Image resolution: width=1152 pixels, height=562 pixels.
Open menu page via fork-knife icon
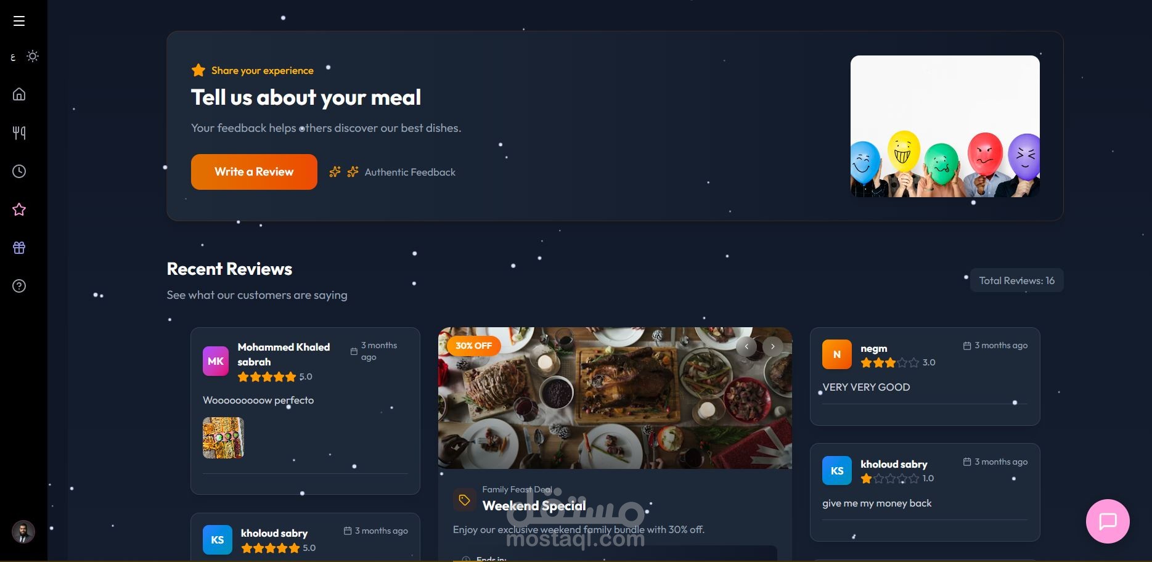click(x=19, y=132)
